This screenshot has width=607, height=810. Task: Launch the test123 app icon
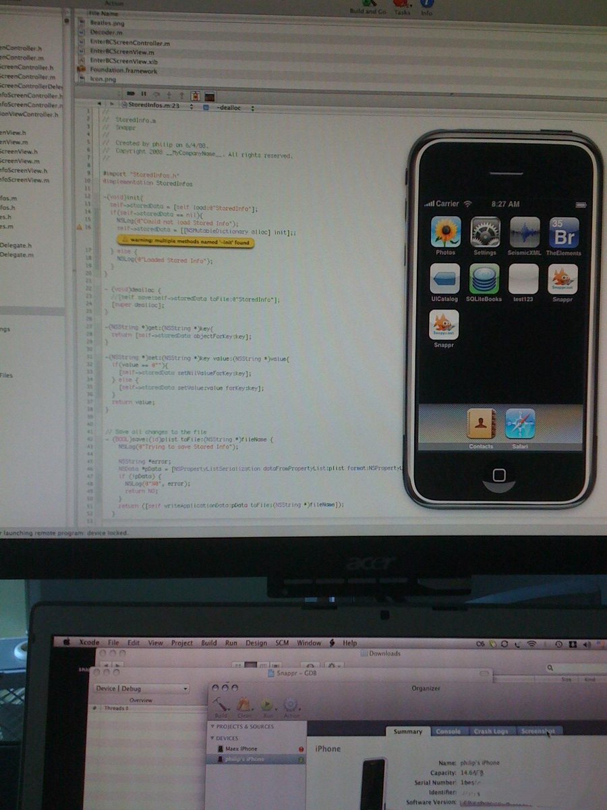[523, 278]
